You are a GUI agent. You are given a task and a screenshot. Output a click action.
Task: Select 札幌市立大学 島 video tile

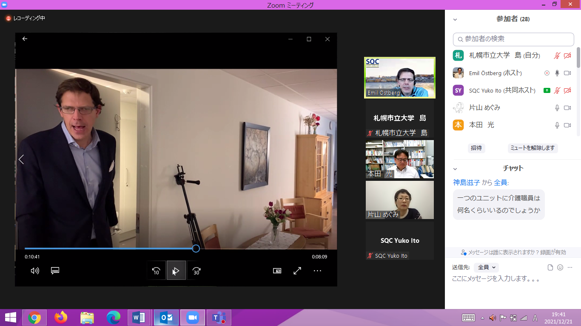[x=400, y=118]
